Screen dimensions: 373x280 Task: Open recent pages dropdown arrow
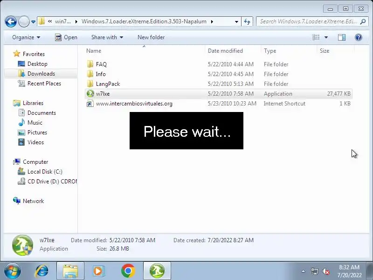(x=33, y=22)
